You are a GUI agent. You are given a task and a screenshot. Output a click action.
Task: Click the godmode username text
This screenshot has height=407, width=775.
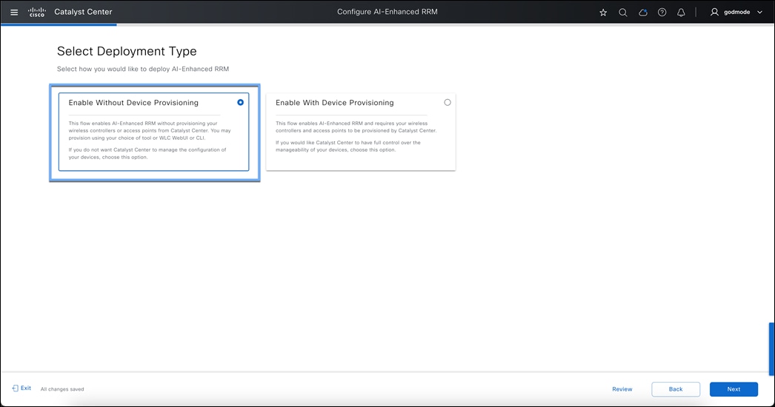[x=737, y=13]
